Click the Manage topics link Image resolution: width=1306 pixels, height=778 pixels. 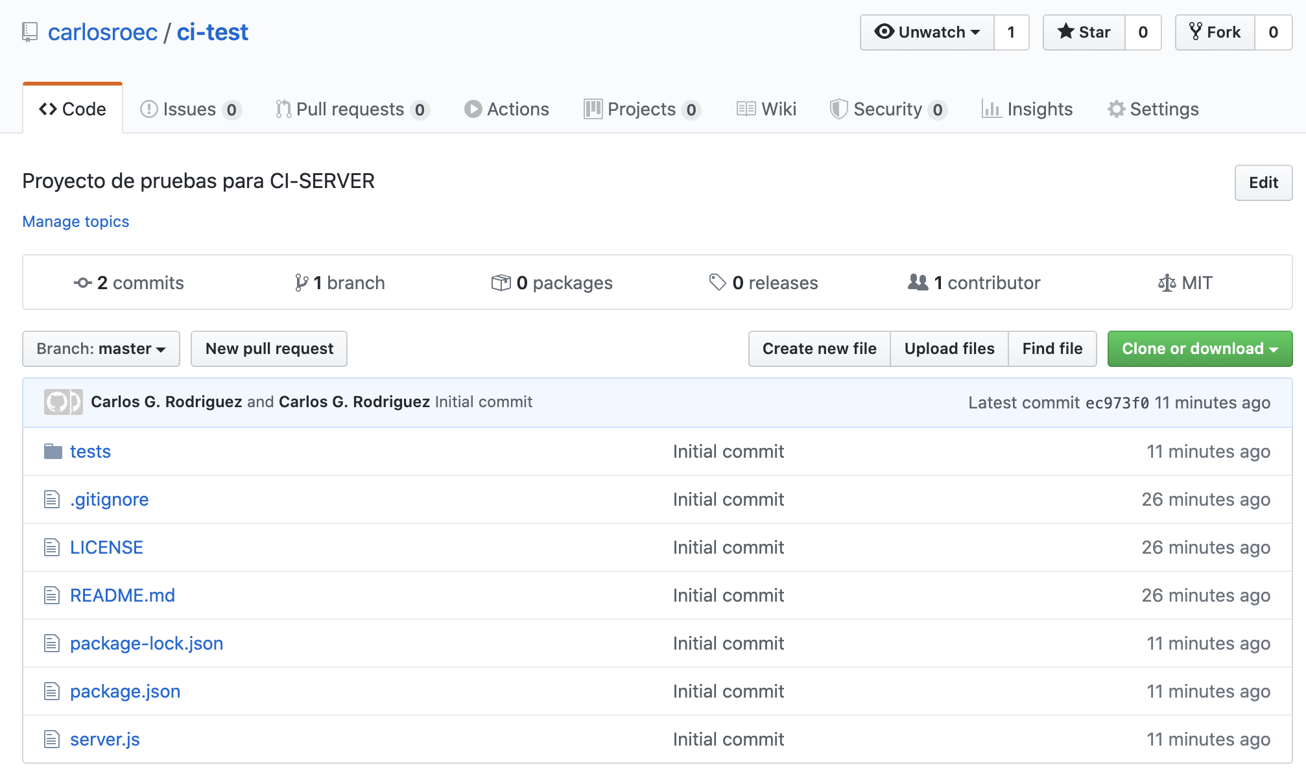coord(76,222)
